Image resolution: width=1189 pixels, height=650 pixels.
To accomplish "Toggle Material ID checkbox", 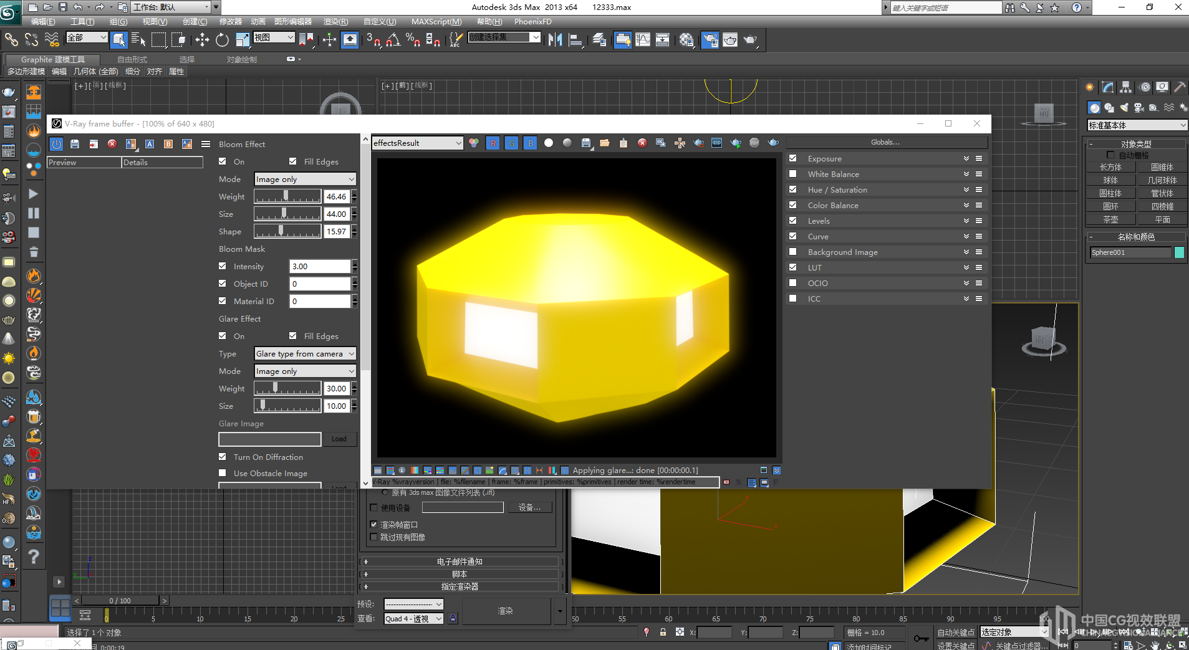I will point(223,301).
